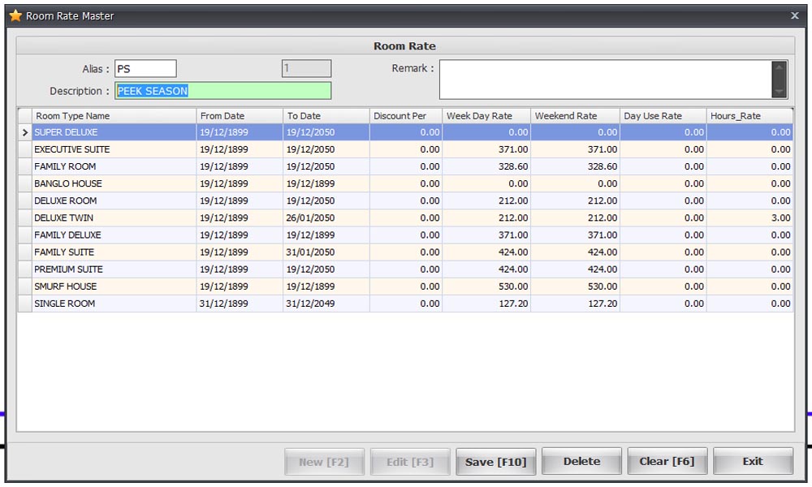The width and height of the screenshot is (812, 487).
Task: Click Weekend Rate 371.00 for FAMILY DELUXE
Action: [x=576, y=235]
